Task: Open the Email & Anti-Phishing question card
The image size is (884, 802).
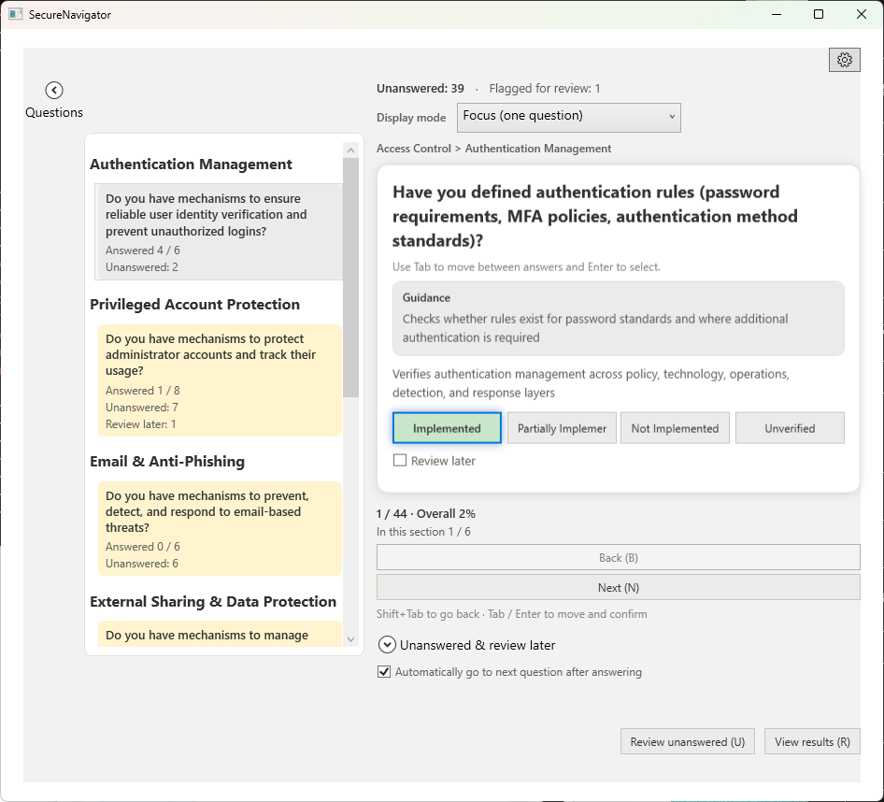Action: (x=220, y=528)
